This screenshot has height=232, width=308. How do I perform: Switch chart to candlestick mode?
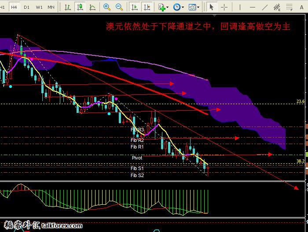pos(80,7)
